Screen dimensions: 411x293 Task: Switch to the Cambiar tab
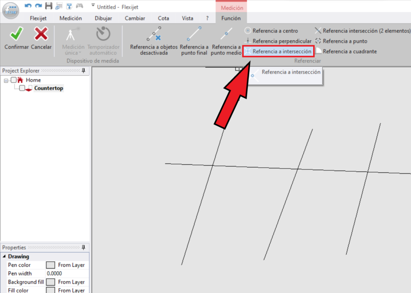click(135, 18)
